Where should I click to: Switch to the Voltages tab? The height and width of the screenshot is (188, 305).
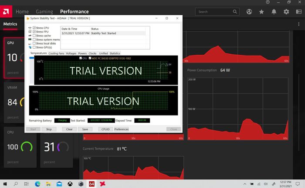[71, 53]
